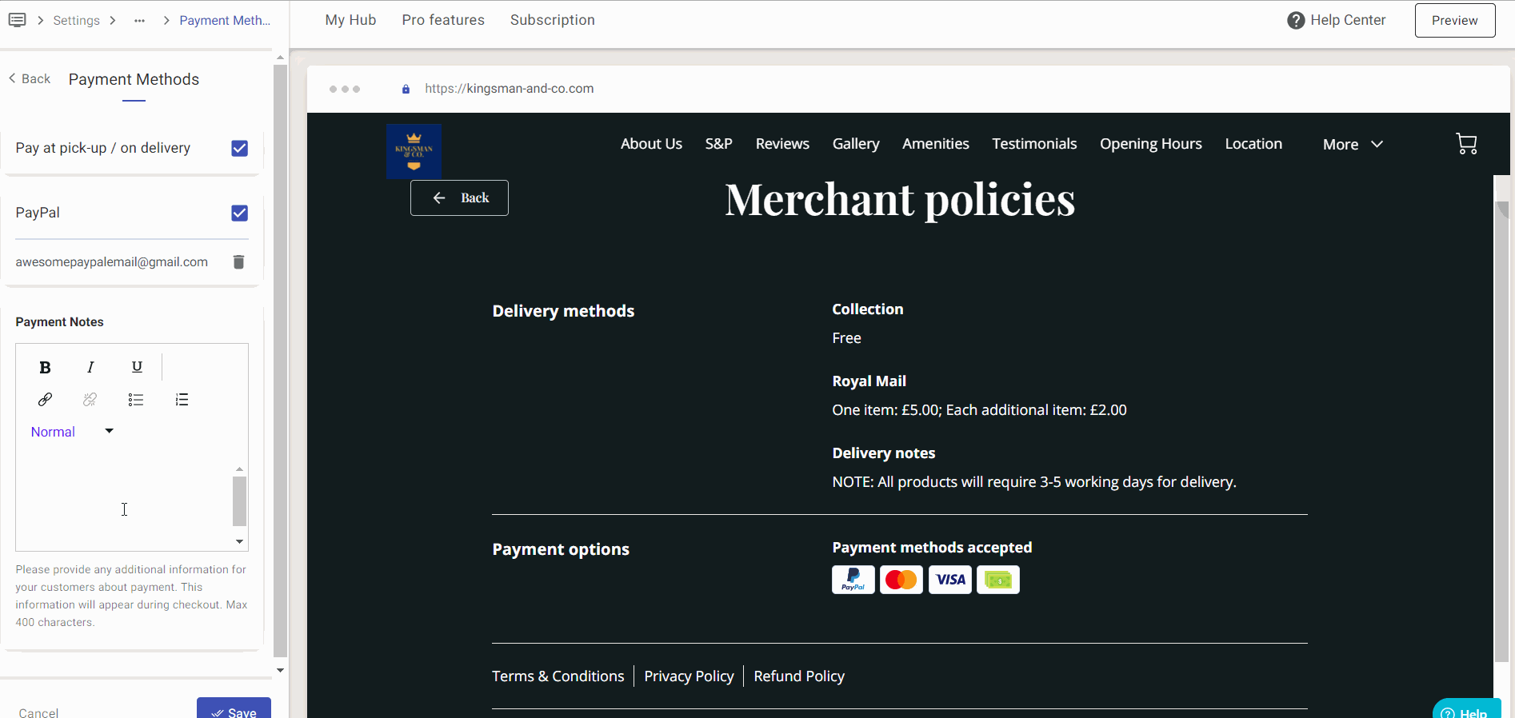Click the PayPal email address field
Viewport: 1515px width, 718px height.
(112, 262)
